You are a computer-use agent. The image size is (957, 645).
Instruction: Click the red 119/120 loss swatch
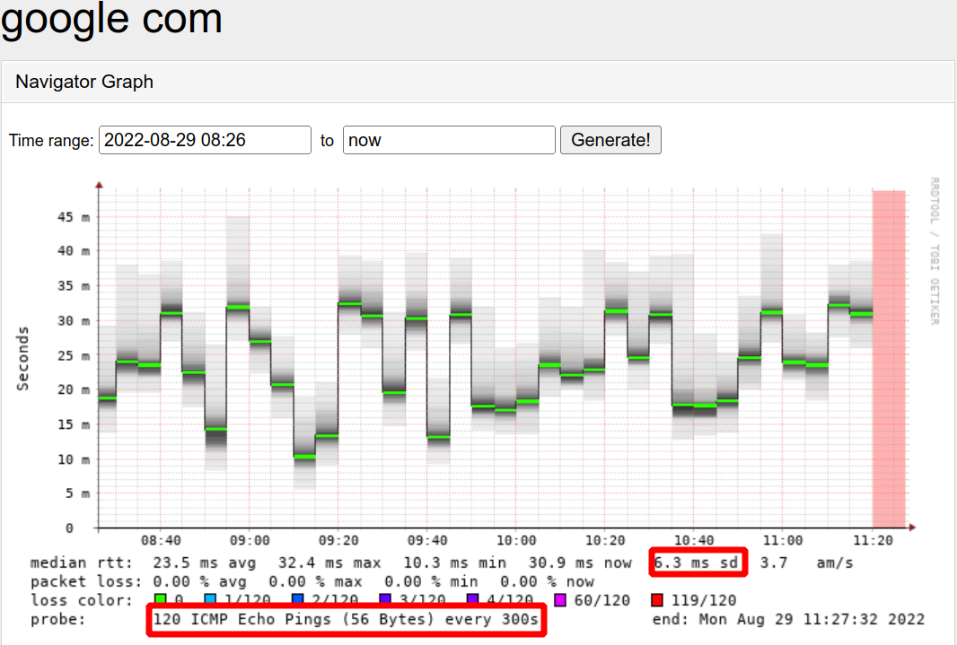657,600
